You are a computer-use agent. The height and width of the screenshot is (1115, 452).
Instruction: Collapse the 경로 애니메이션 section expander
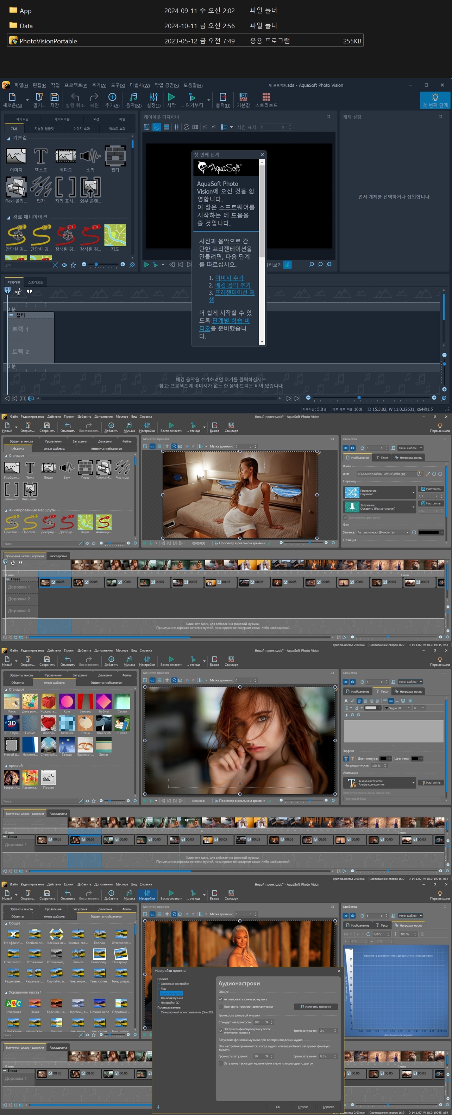click(9, 217)
